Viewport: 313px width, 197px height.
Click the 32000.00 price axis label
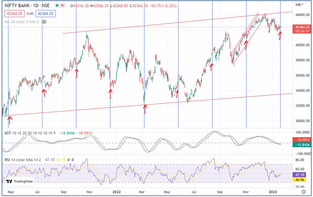(302, 106)
